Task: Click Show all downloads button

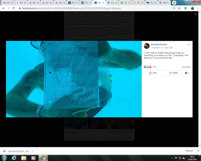Action: (x=189, y=151)
